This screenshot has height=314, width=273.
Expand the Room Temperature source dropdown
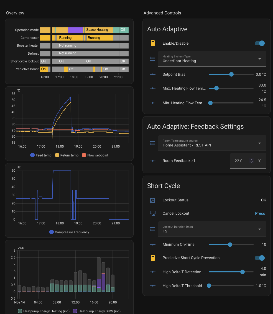pos(212,143)
